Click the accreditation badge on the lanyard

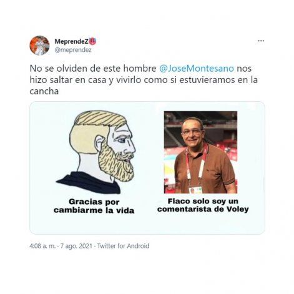[195, 190]
